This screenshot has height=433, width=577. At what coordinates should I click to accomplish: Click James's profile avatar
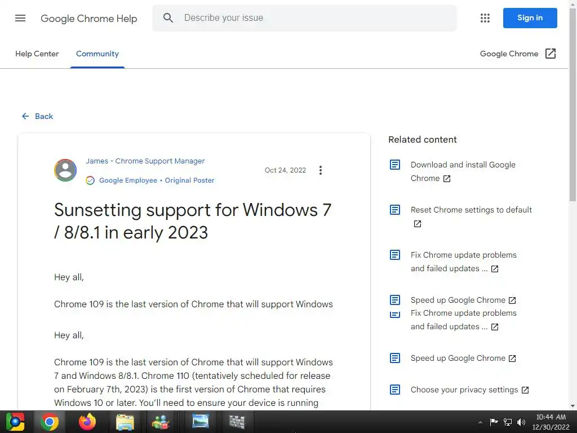point(65,170)
